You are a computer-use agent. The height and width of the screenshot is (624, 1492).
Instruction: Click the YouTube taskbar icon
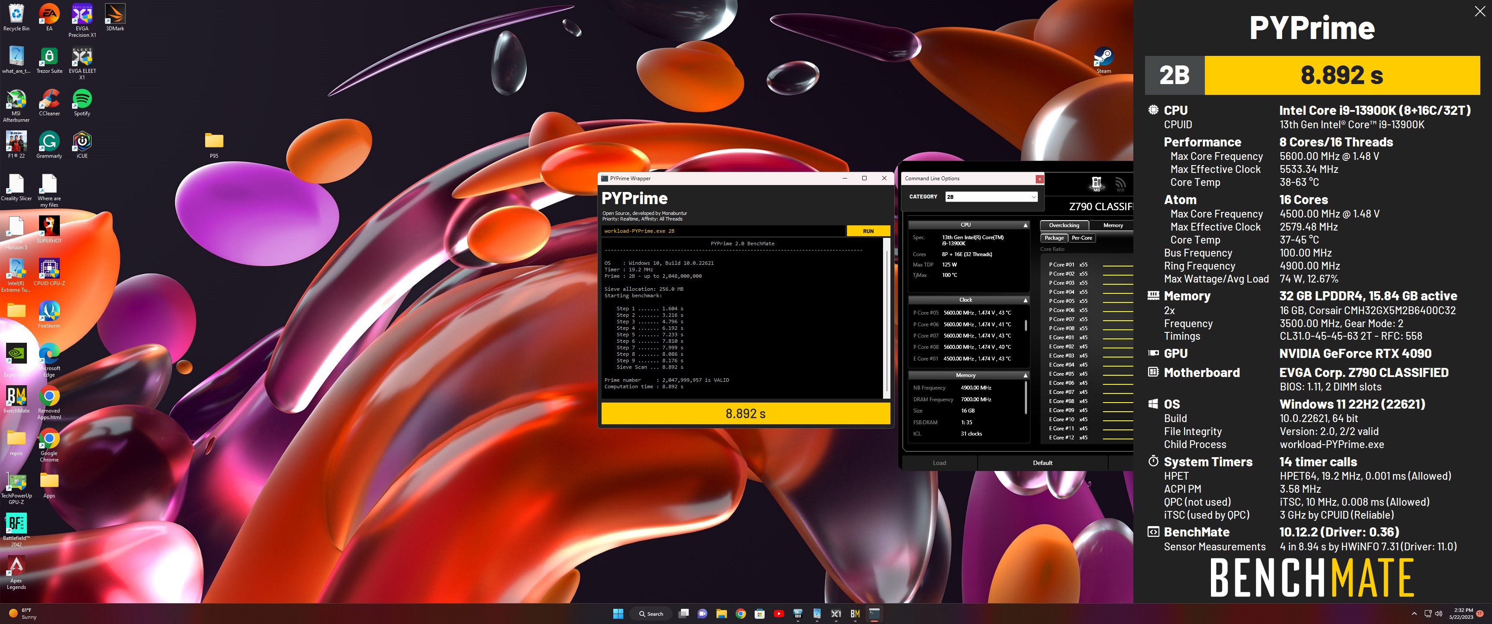click(x=779, y=614)
